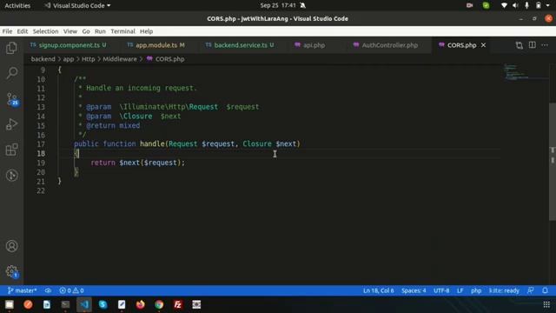
Task: Open the editor More Actions ellipsis
Action: (545, 45)
